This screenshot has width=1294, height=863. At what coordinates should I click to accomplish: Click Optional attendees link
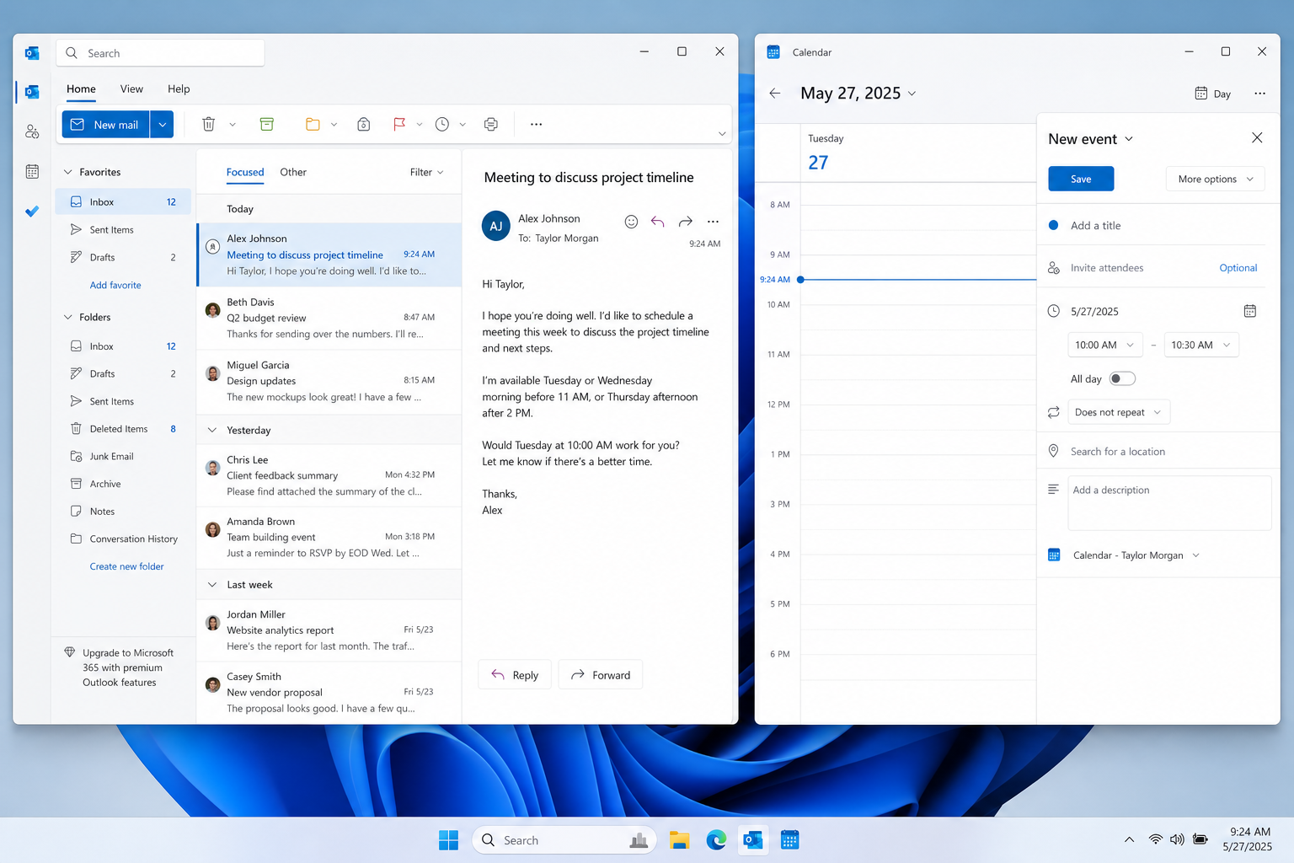(x=1238, y=268)
